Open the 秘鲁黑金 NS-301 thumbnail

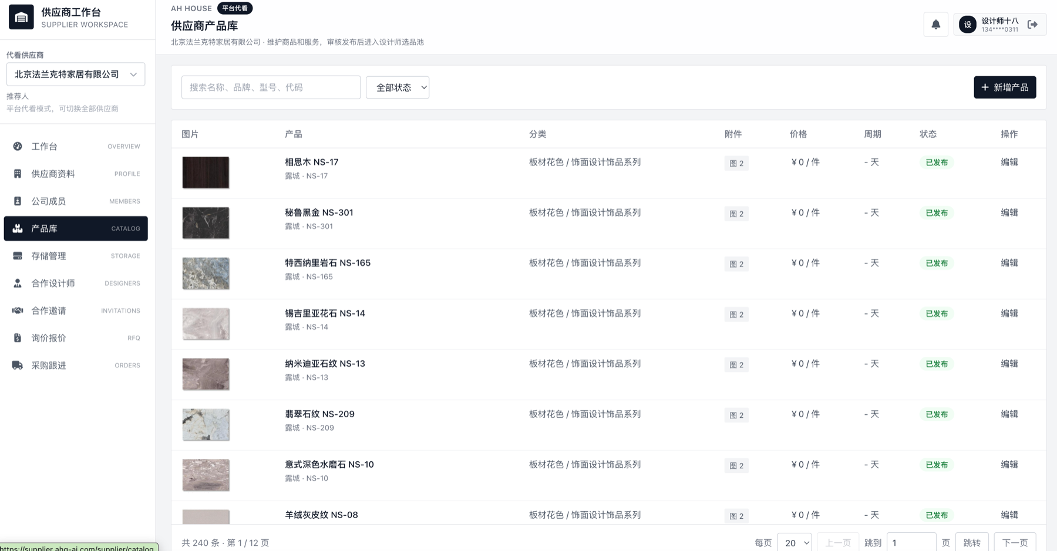pyautogui.click(x=206, y=223)
